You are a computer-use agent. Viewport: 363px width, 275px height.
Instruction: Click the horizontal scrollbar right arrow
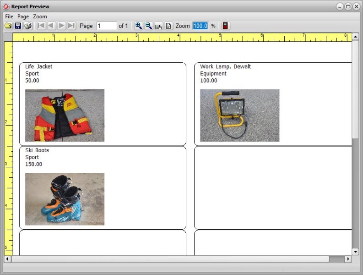[348, 259]
